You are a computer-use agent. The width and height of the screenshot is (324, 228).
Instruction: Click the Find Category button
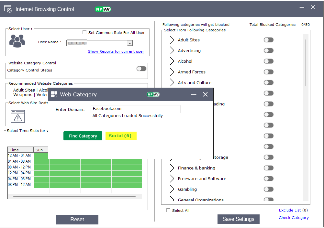(83, 136)
